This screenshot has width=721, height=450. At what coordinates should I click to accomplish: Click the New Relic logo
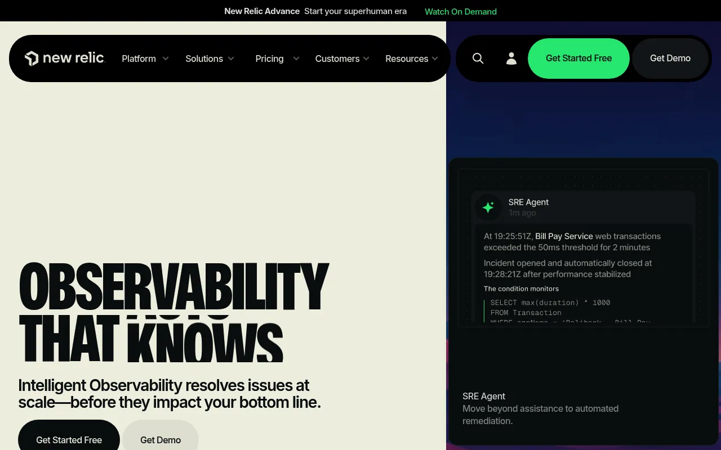coord(64,58)
